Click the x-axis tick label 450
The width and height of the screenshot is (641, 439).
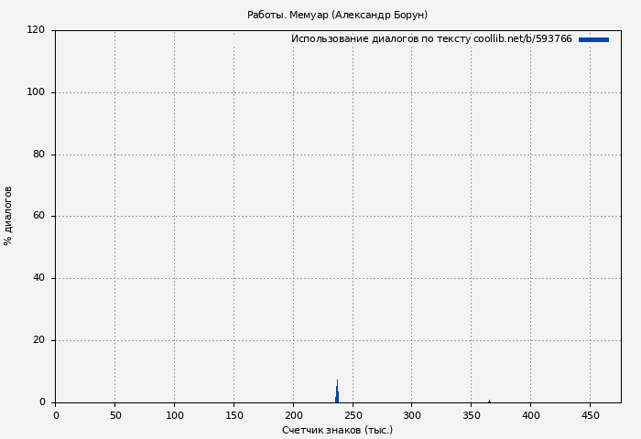point(591,415)
